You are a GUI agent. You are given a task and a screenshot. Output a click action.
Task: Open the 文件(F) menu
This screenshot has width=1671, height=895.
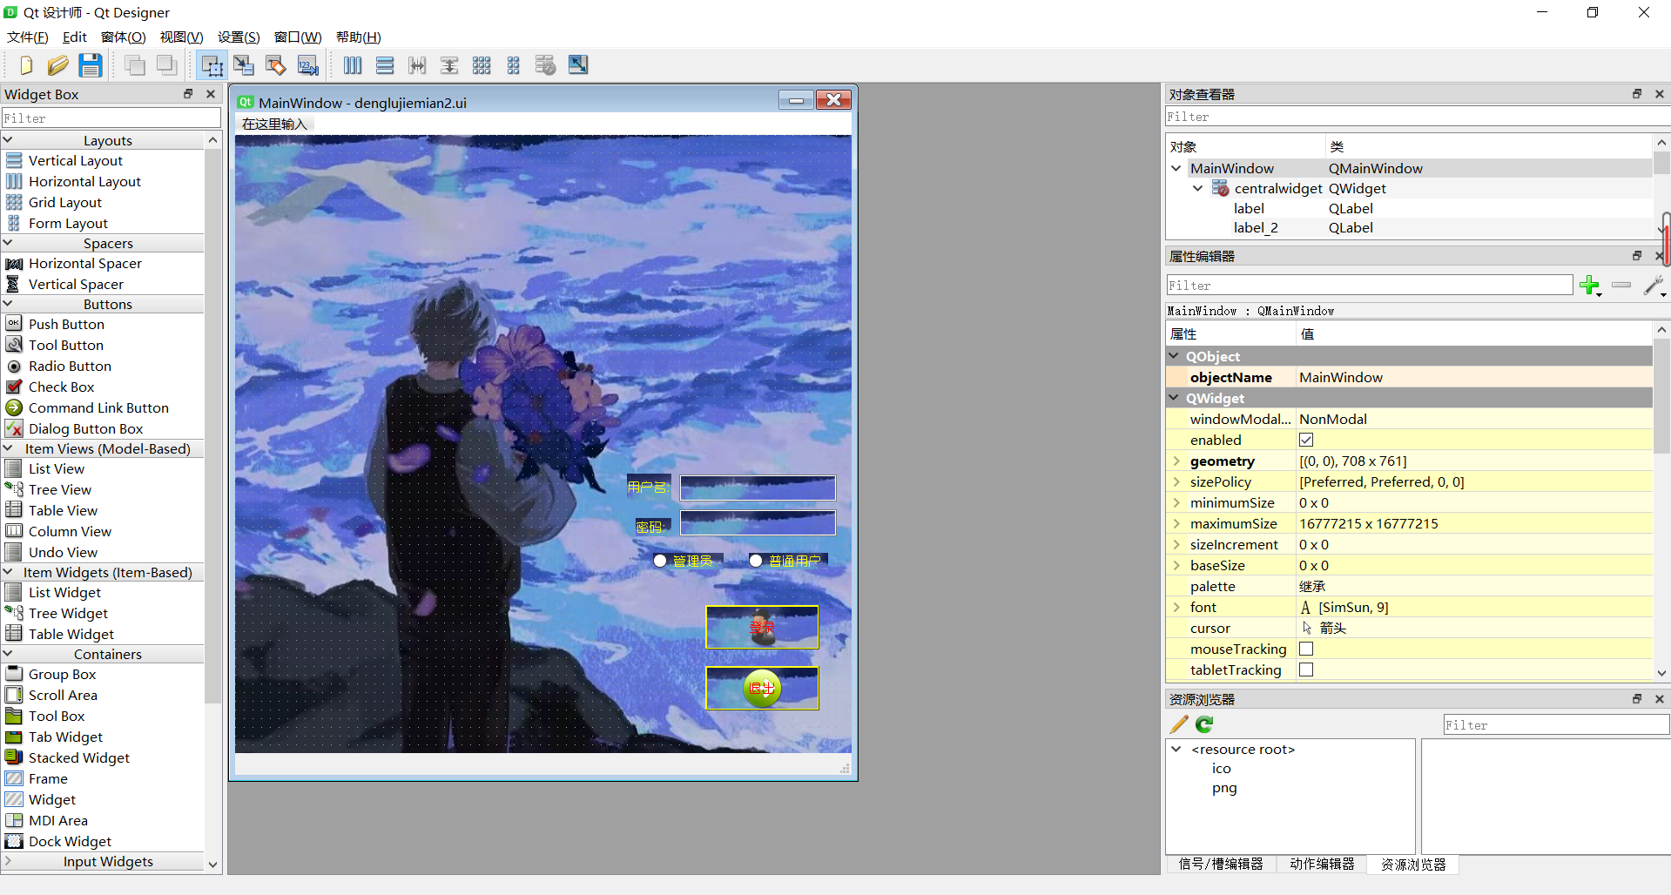[28, 37]
